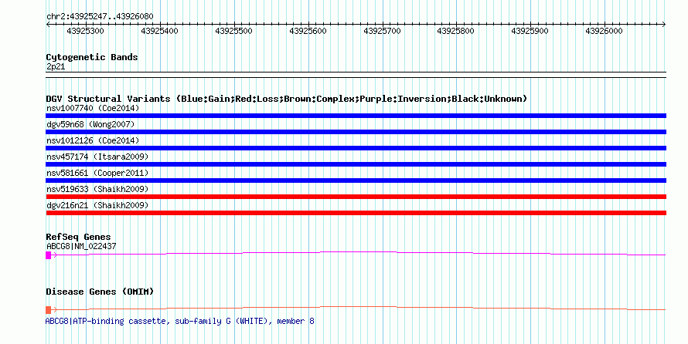The image size is (688, 344).
Task: Select the nsv581661 (Cooper2011) label
Action: point(97,173)
